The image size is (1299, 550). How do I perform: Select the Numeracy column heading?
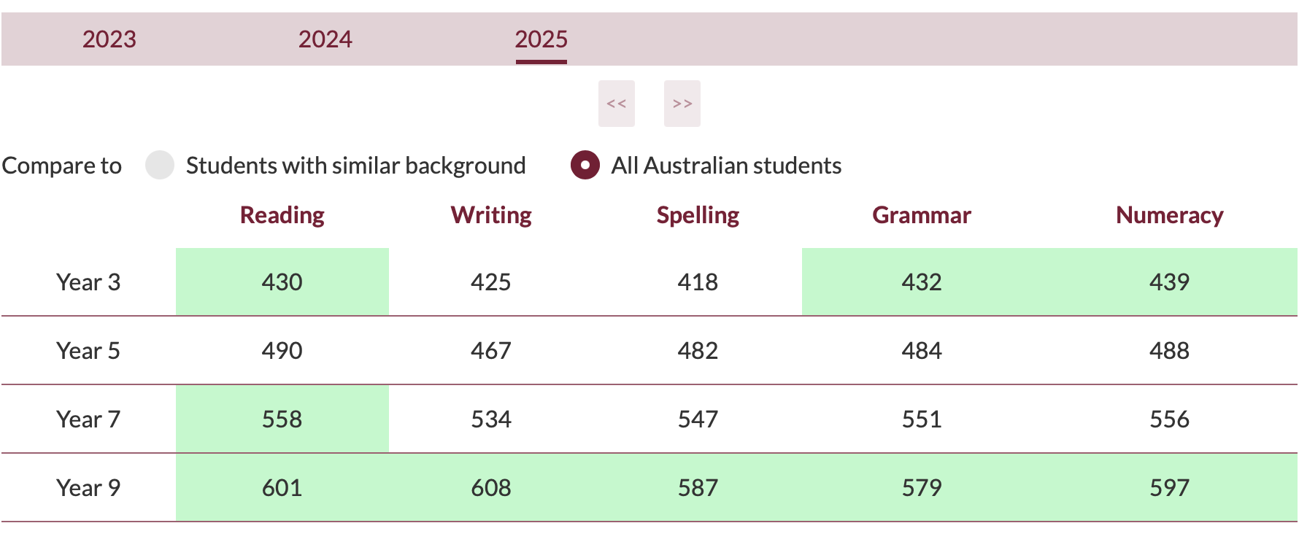[x=1169, y=215]
